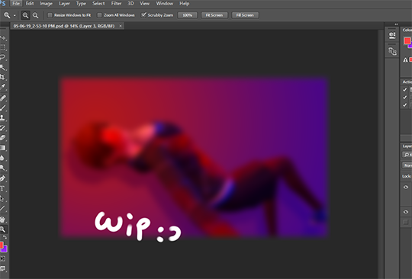
Task: Open the Edit menu
Action: tap(30, 4)
